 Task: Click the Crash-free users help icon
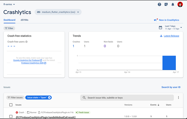coord(26,42)
